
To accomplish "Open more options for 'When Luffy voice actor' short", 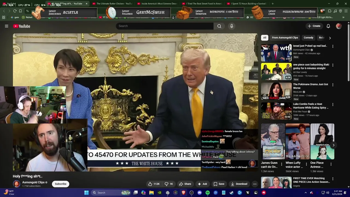I will click(x=306, y=164).
